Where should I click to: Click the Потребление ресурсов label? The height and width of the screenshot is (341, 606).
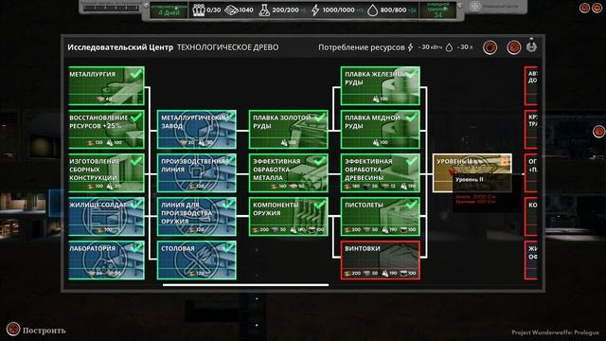tap(362, 47)
